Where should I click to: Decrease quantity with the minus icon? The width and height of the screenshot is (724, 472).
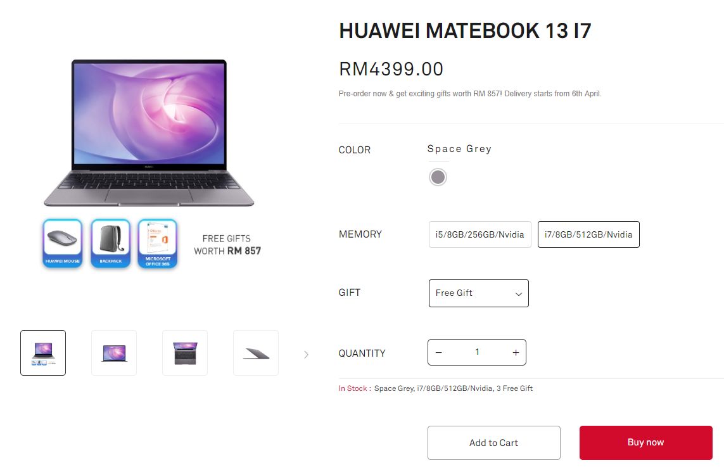point(439,352)
